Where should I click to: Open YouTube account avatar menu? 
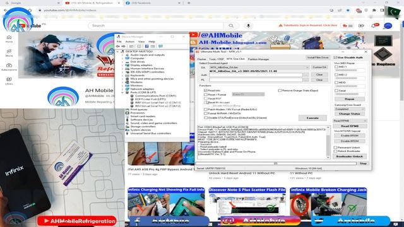(388, 26)
